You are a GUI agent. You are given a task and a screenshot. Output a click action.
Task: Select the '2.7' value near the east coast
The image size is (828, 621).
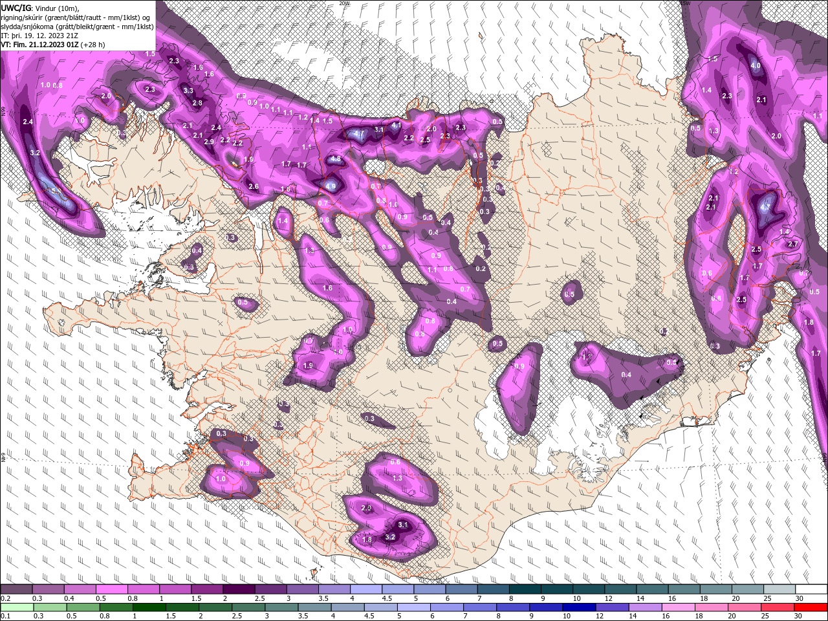793,244
